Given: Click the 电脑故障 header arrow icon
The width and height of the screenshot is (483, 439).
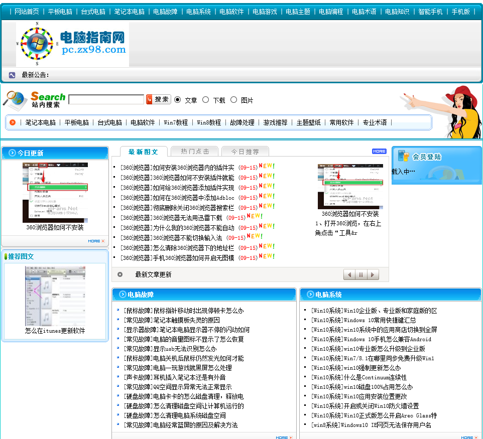Looking at the screenshot, I should 123,295.
